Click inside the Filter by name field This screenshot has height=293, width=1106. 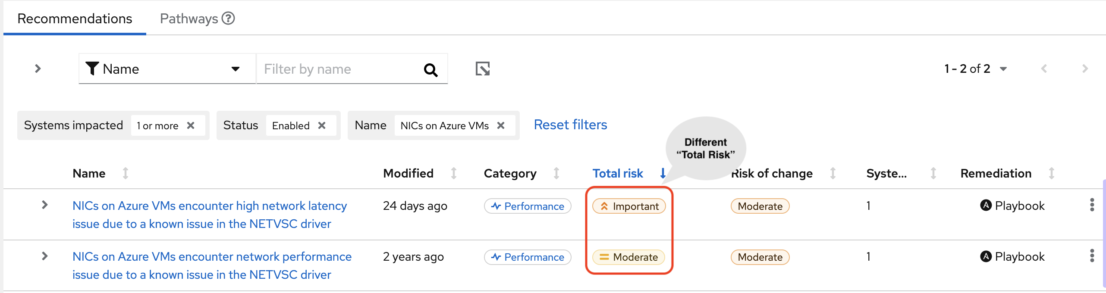[336, 69]
